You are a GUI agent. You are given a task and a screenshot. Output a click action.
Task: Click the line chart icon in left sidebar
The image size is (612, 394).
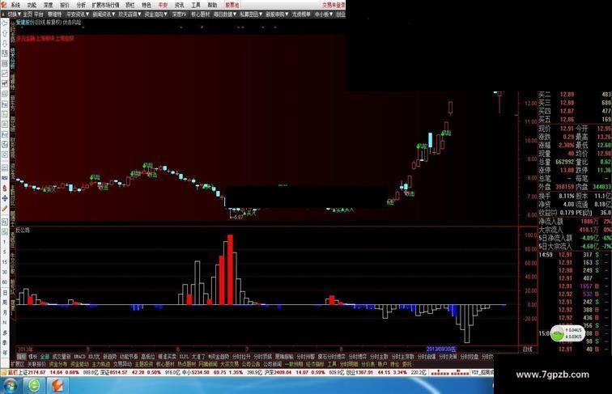point(5,74)
